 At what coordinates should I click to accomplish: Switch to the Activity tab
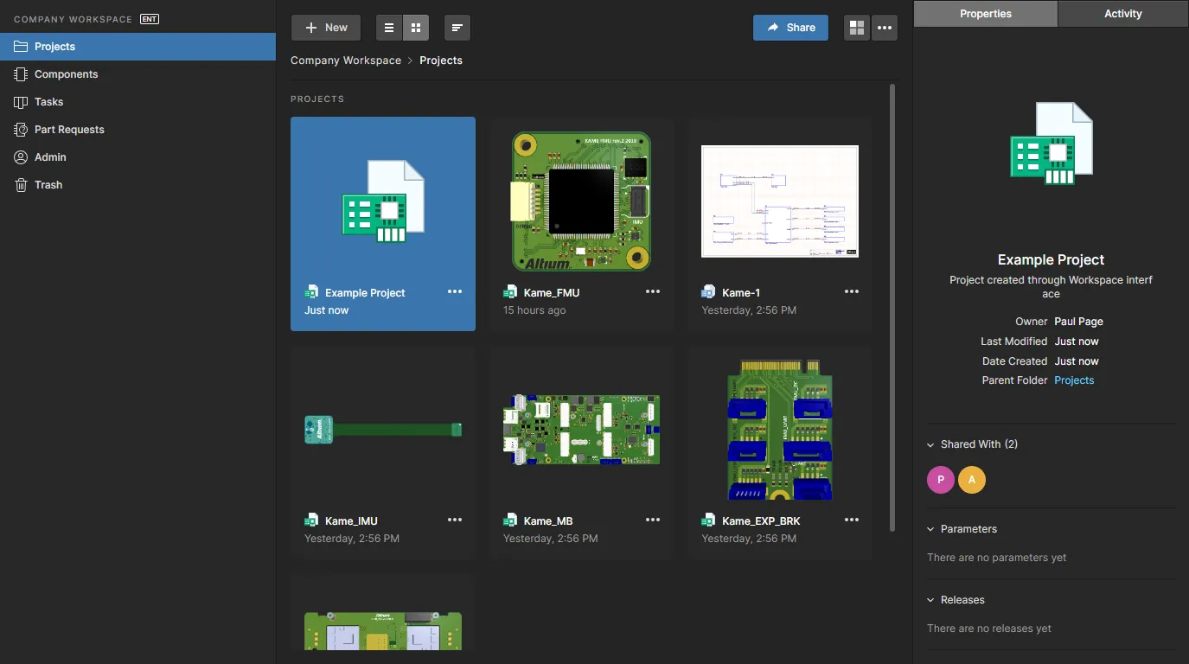coord(1123,14)
